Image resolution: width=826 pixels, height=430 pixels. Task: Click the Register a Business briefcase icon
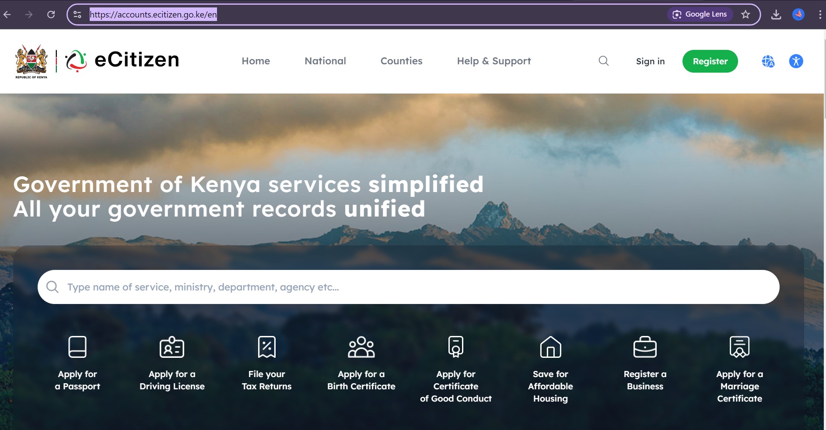(x=645, y=347)
